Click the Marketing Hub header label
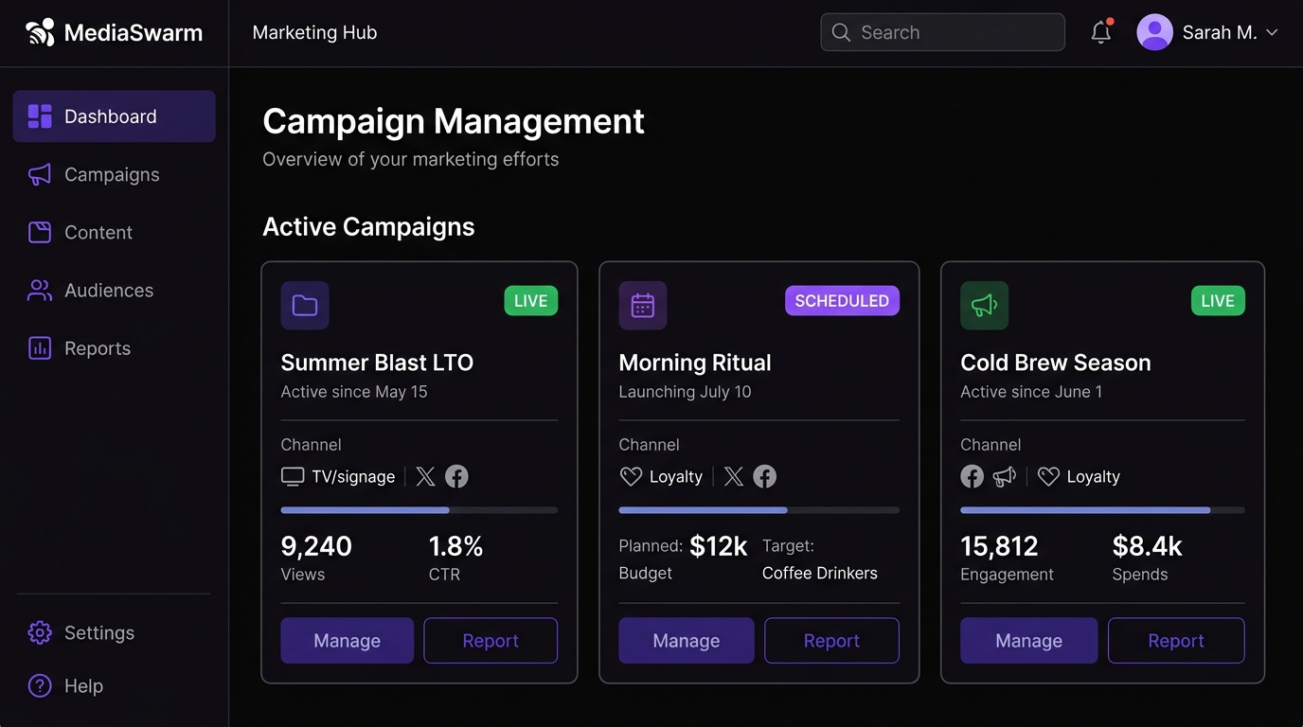 315,32
